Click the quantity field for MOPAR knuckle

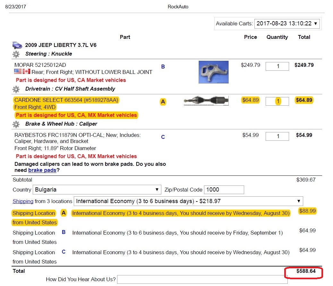coord(277,66)
